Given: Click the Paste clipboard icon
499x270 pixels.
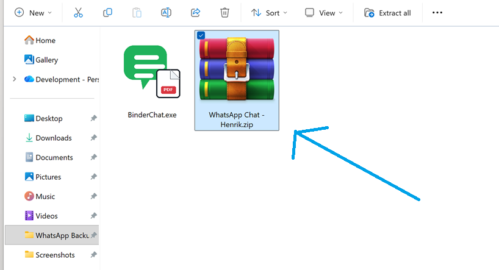Looking at the screenshot, I should click(x=137, y=13).
